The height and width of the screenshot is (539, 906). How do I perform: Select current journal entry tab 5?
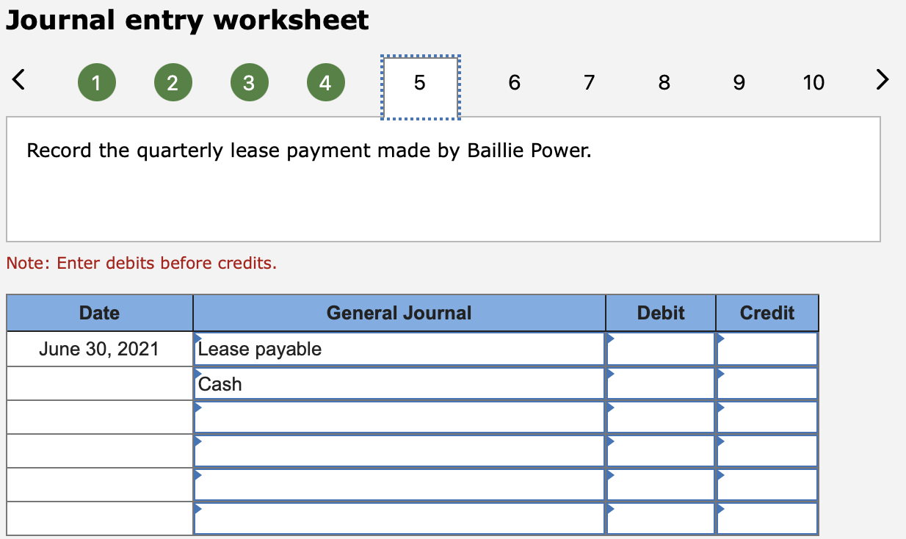[420, 86]
